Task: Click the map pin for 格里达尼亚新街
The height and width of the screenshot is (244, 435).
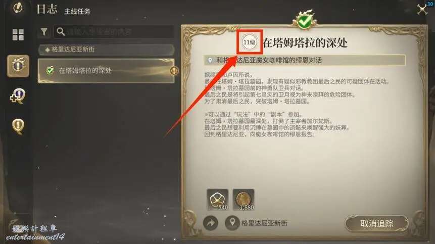Action: pos(232,223)
